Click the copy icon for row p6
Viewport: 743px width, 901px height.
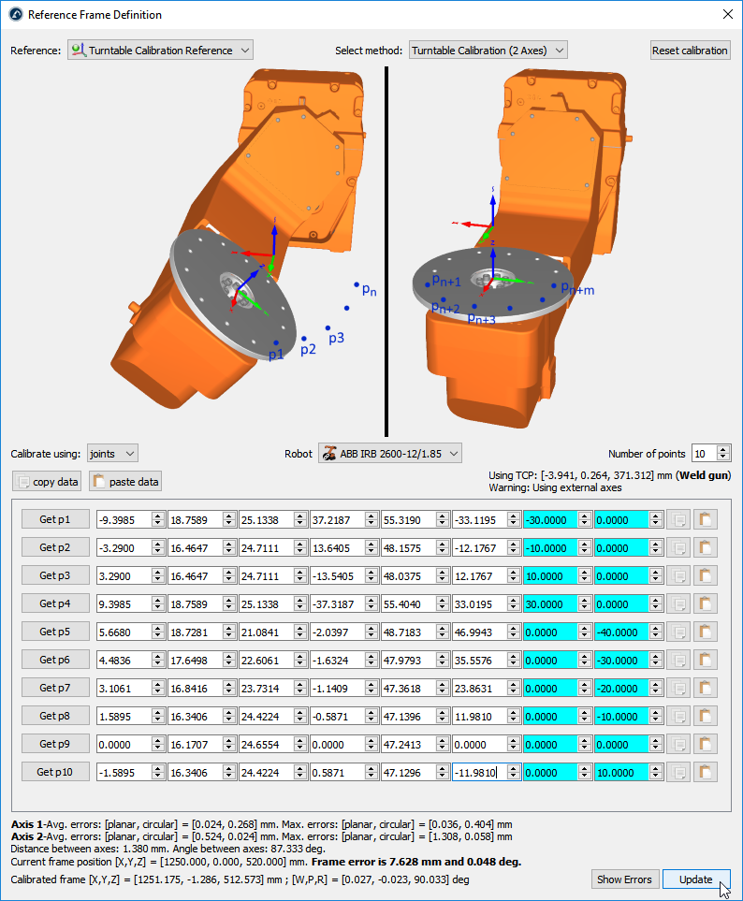pyautogui.click(x=677, y=660)
